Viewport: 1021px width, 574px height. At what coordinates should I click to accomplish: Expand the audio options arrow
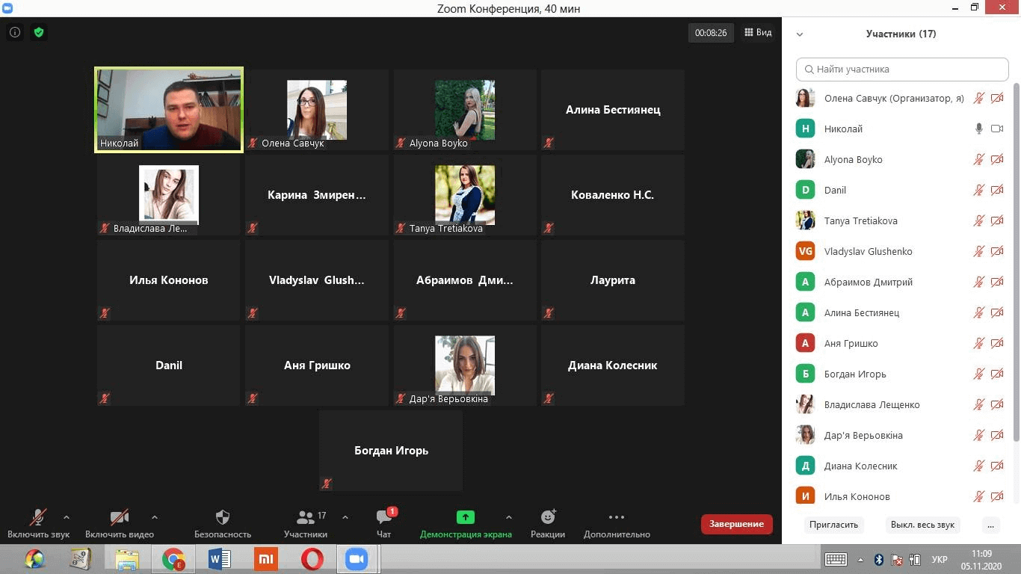[x=67, y=517]
